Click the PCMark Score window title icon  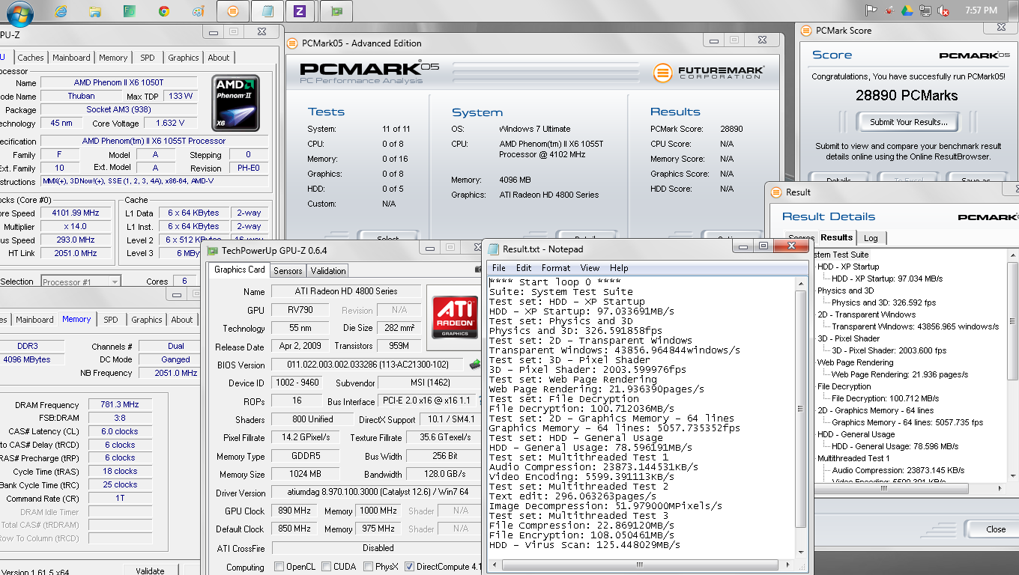(x=806, y=31)
